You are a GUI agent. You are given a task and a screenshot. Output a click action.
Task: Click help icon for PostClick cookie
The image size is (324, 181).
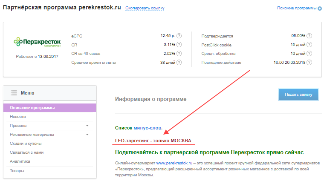pos(309,45)
